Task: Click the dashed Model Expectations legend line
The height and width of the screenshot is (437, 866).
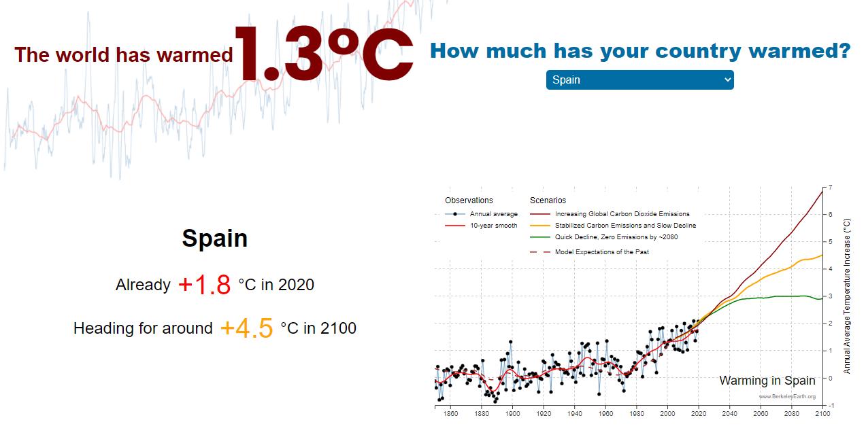Action: (x=539, y=252)
